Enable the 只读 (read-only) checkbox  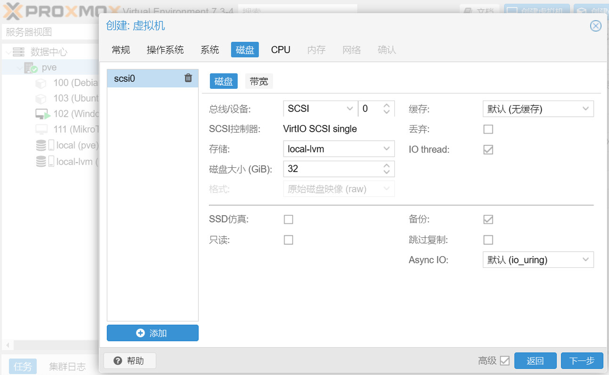[x=288, y=240]
